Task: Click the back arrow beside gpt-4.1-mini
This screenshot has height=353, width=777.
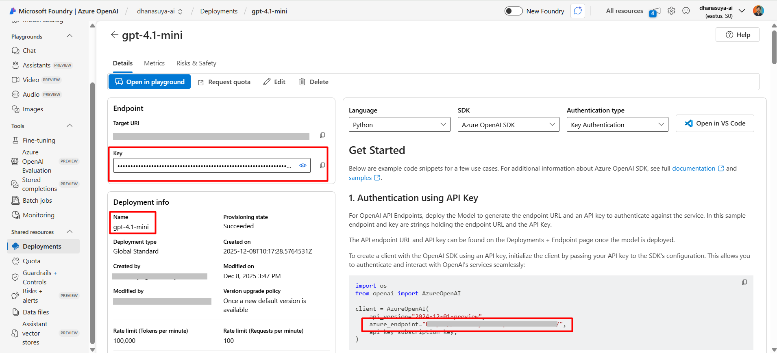Action: coord(114,35)
